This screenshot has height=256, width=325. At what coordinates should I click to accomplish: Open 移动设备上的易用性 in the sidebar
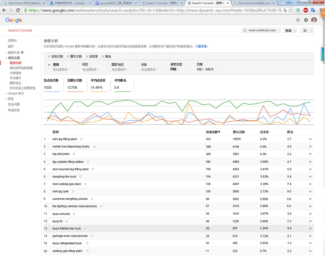tap(22, 88)
